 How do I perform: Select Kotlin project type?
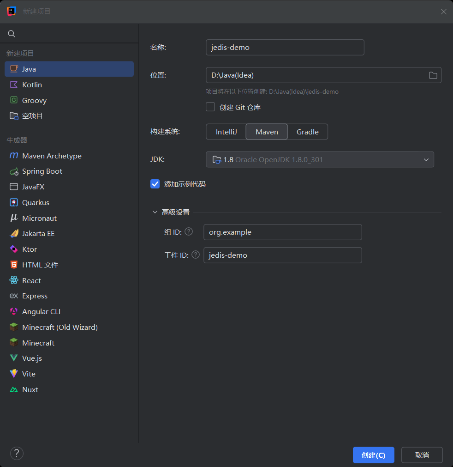coord(69,85)
